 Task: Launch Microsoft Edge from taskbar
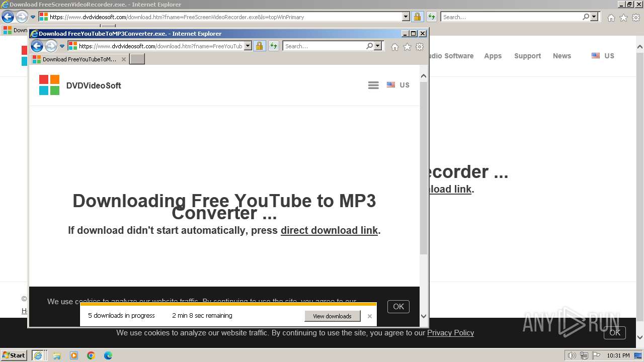pyautogui.click(x=108, y=355)
